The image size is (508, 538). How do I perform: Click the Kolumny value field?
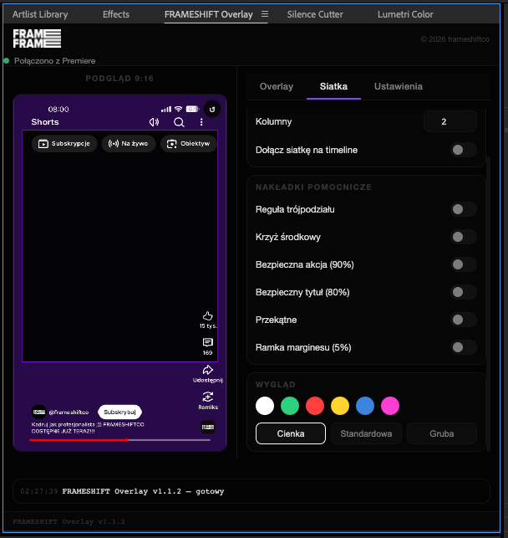450,121
